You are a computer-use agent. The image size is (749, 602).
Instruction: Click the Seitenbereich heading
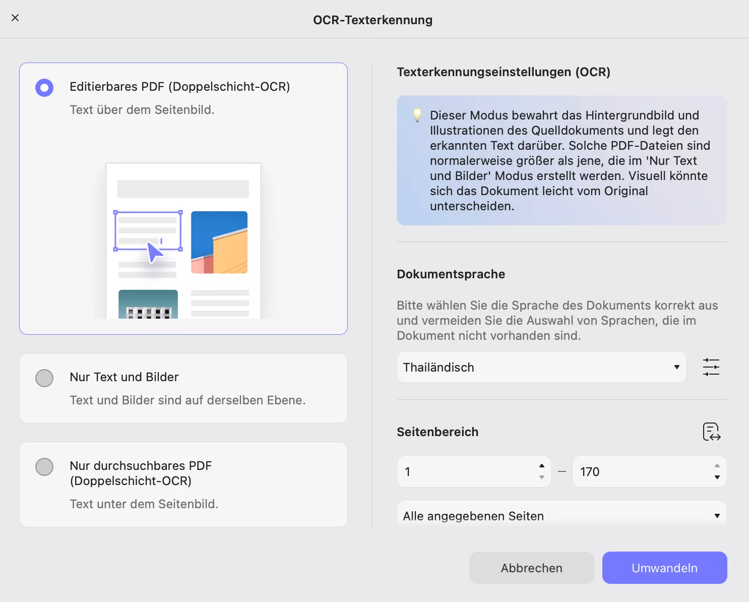point(438,432)
